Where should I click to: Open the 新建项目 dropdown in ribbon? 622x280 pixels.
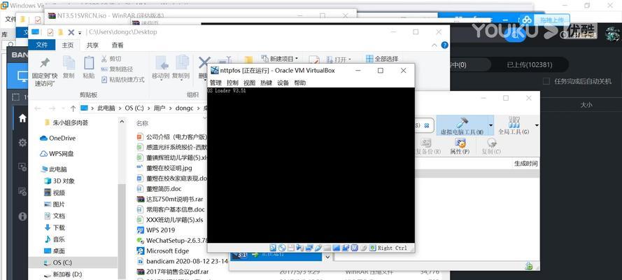(x=280, y=59)
